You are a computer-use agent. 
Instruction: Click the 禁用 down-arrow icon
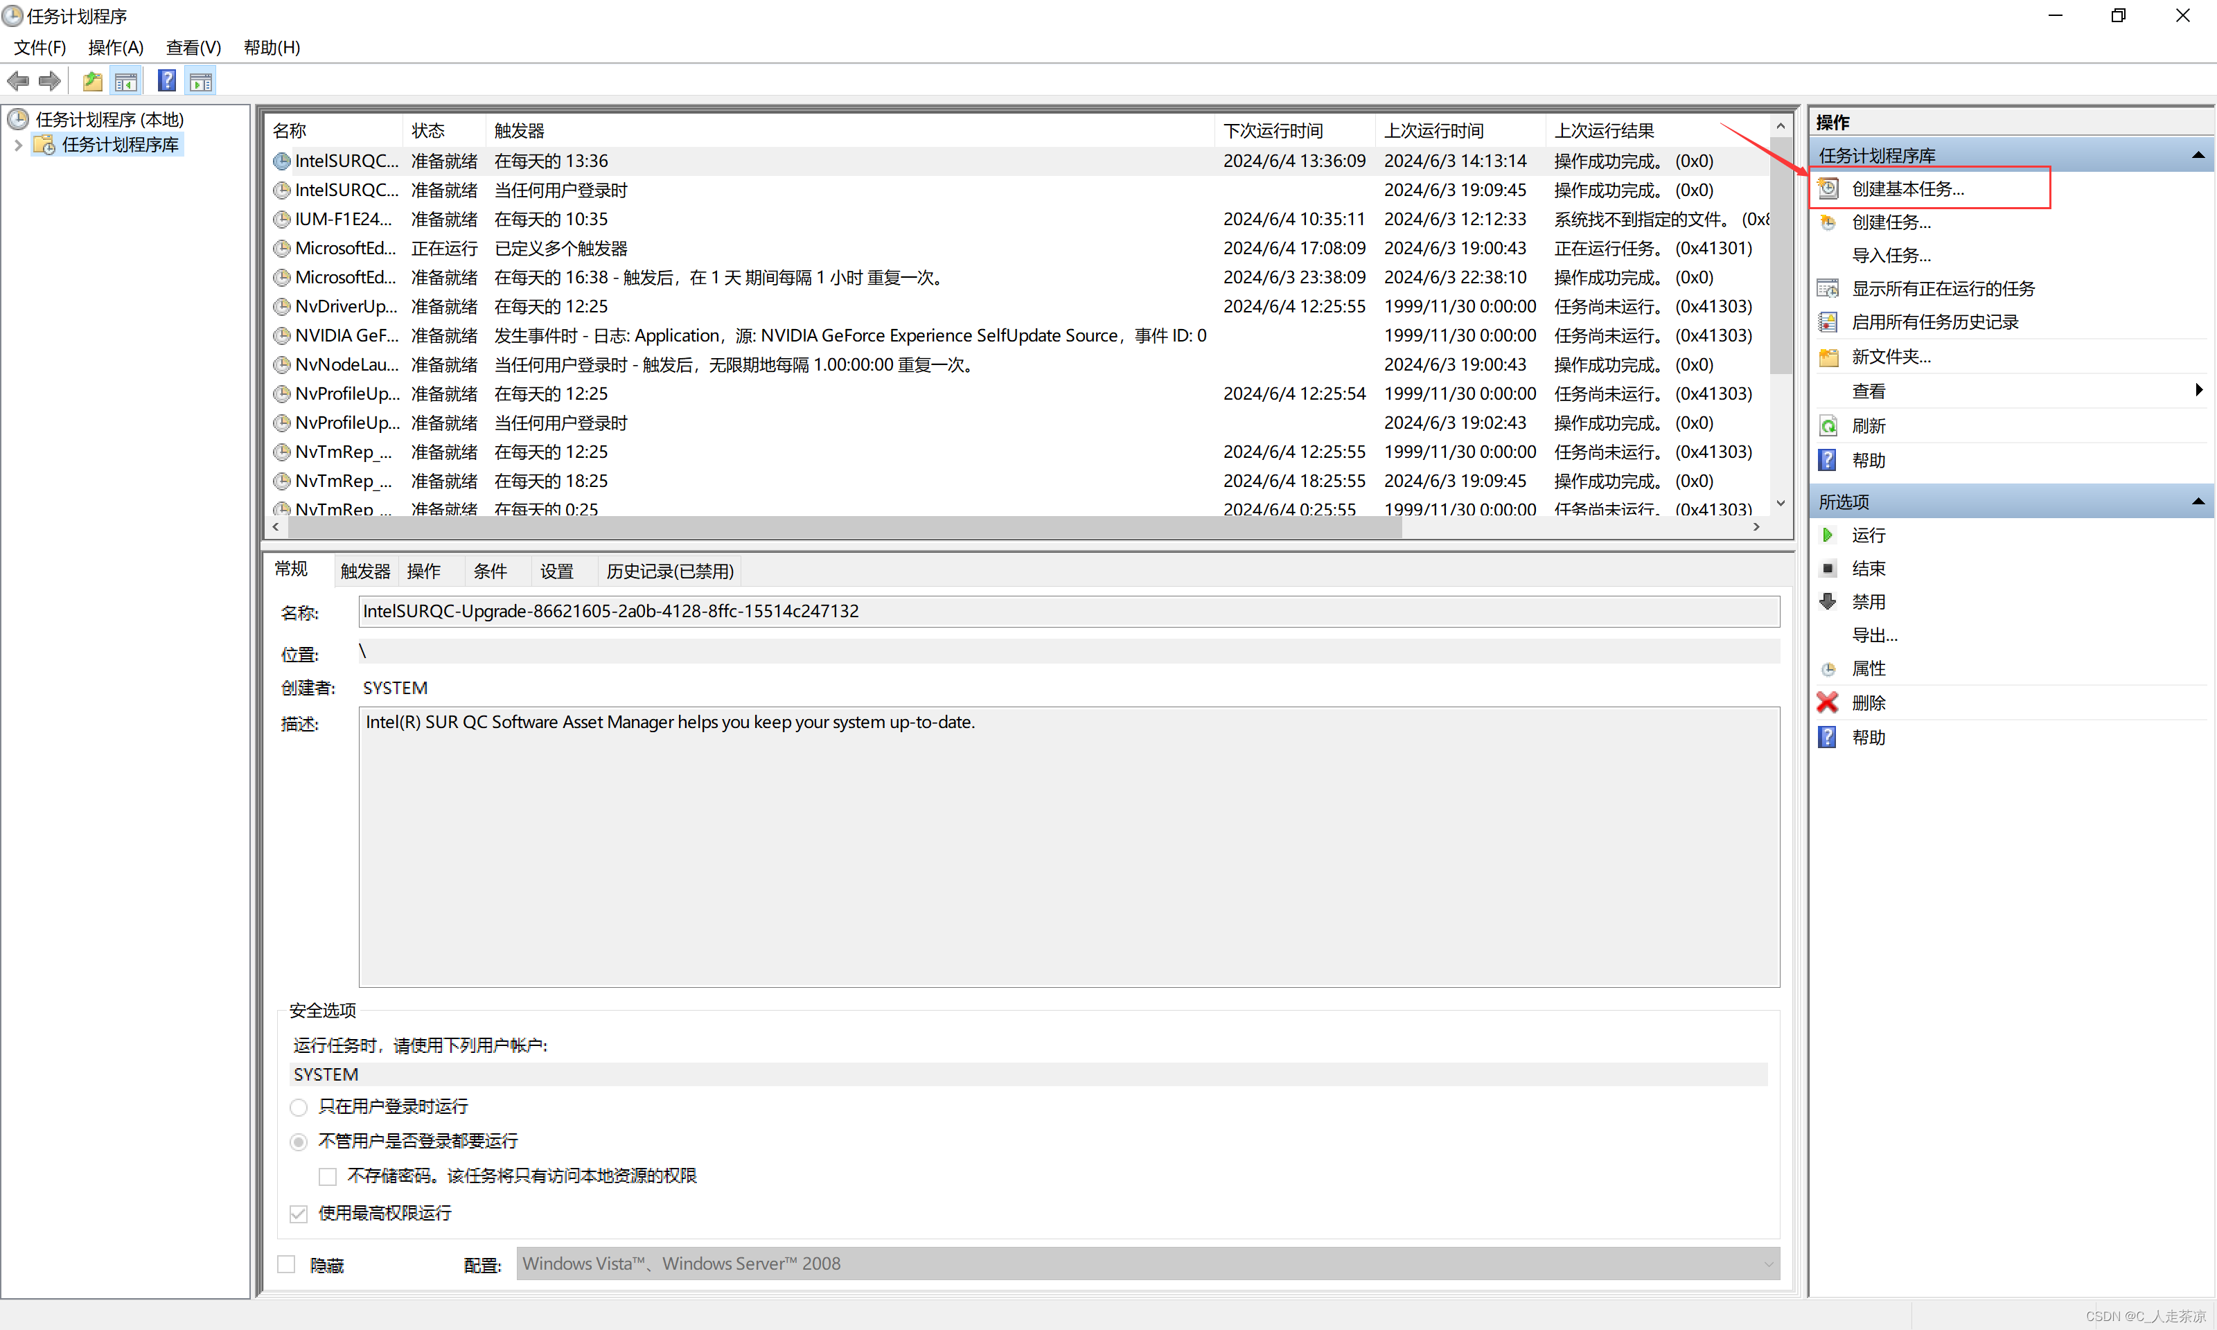pyautogui.click(x=1828, y=601)
